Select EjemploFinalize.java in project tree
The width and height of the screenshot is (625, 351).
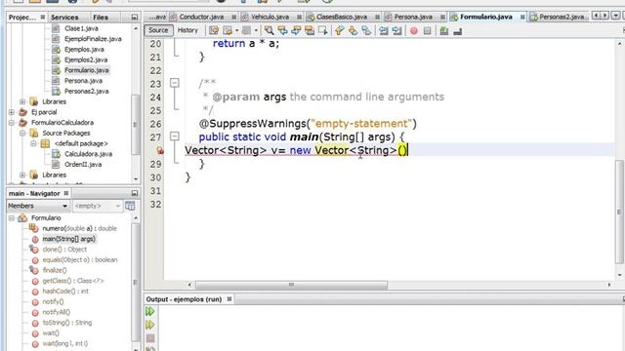[x=93, y=39]
